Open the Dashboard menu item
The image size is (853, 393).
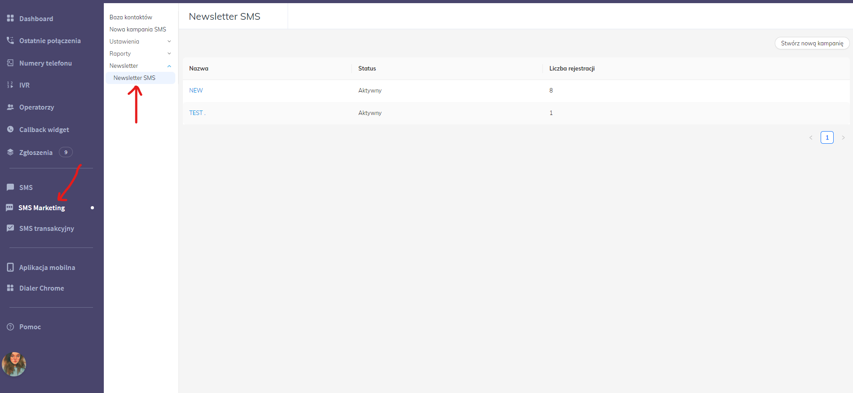point(36,18)
